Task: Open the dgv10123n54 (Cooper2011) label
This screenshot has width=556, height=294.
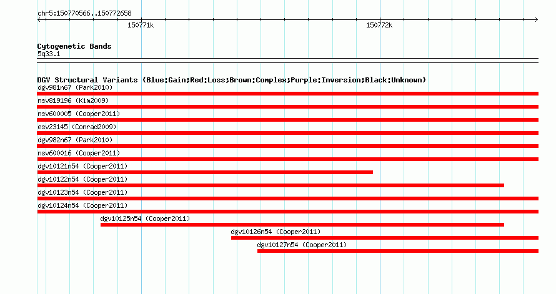Action: 82,192
